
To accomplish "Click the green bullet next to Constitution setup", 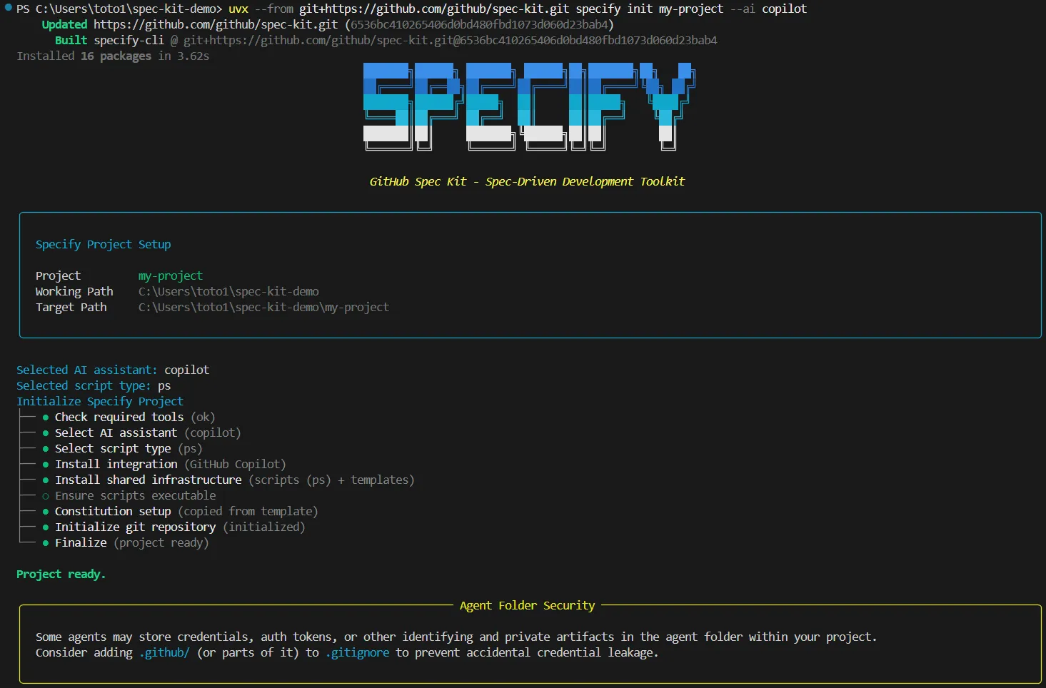I will tap(46, 512).
